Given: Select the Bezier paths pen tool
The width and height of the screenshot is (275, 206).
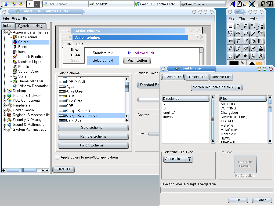Looking at the screenshot, I should pos(261,26).
